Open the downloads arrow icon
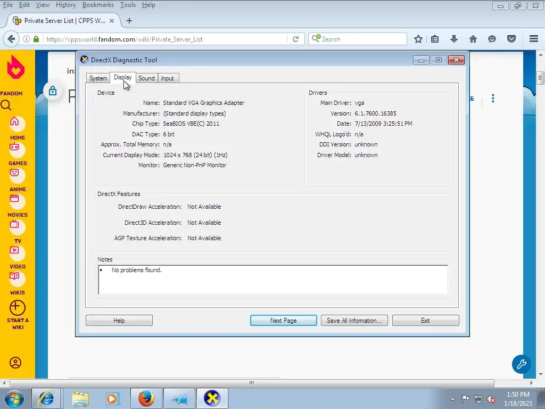The width and height of the screenshot is (545, 409). [x=454, y=39]
